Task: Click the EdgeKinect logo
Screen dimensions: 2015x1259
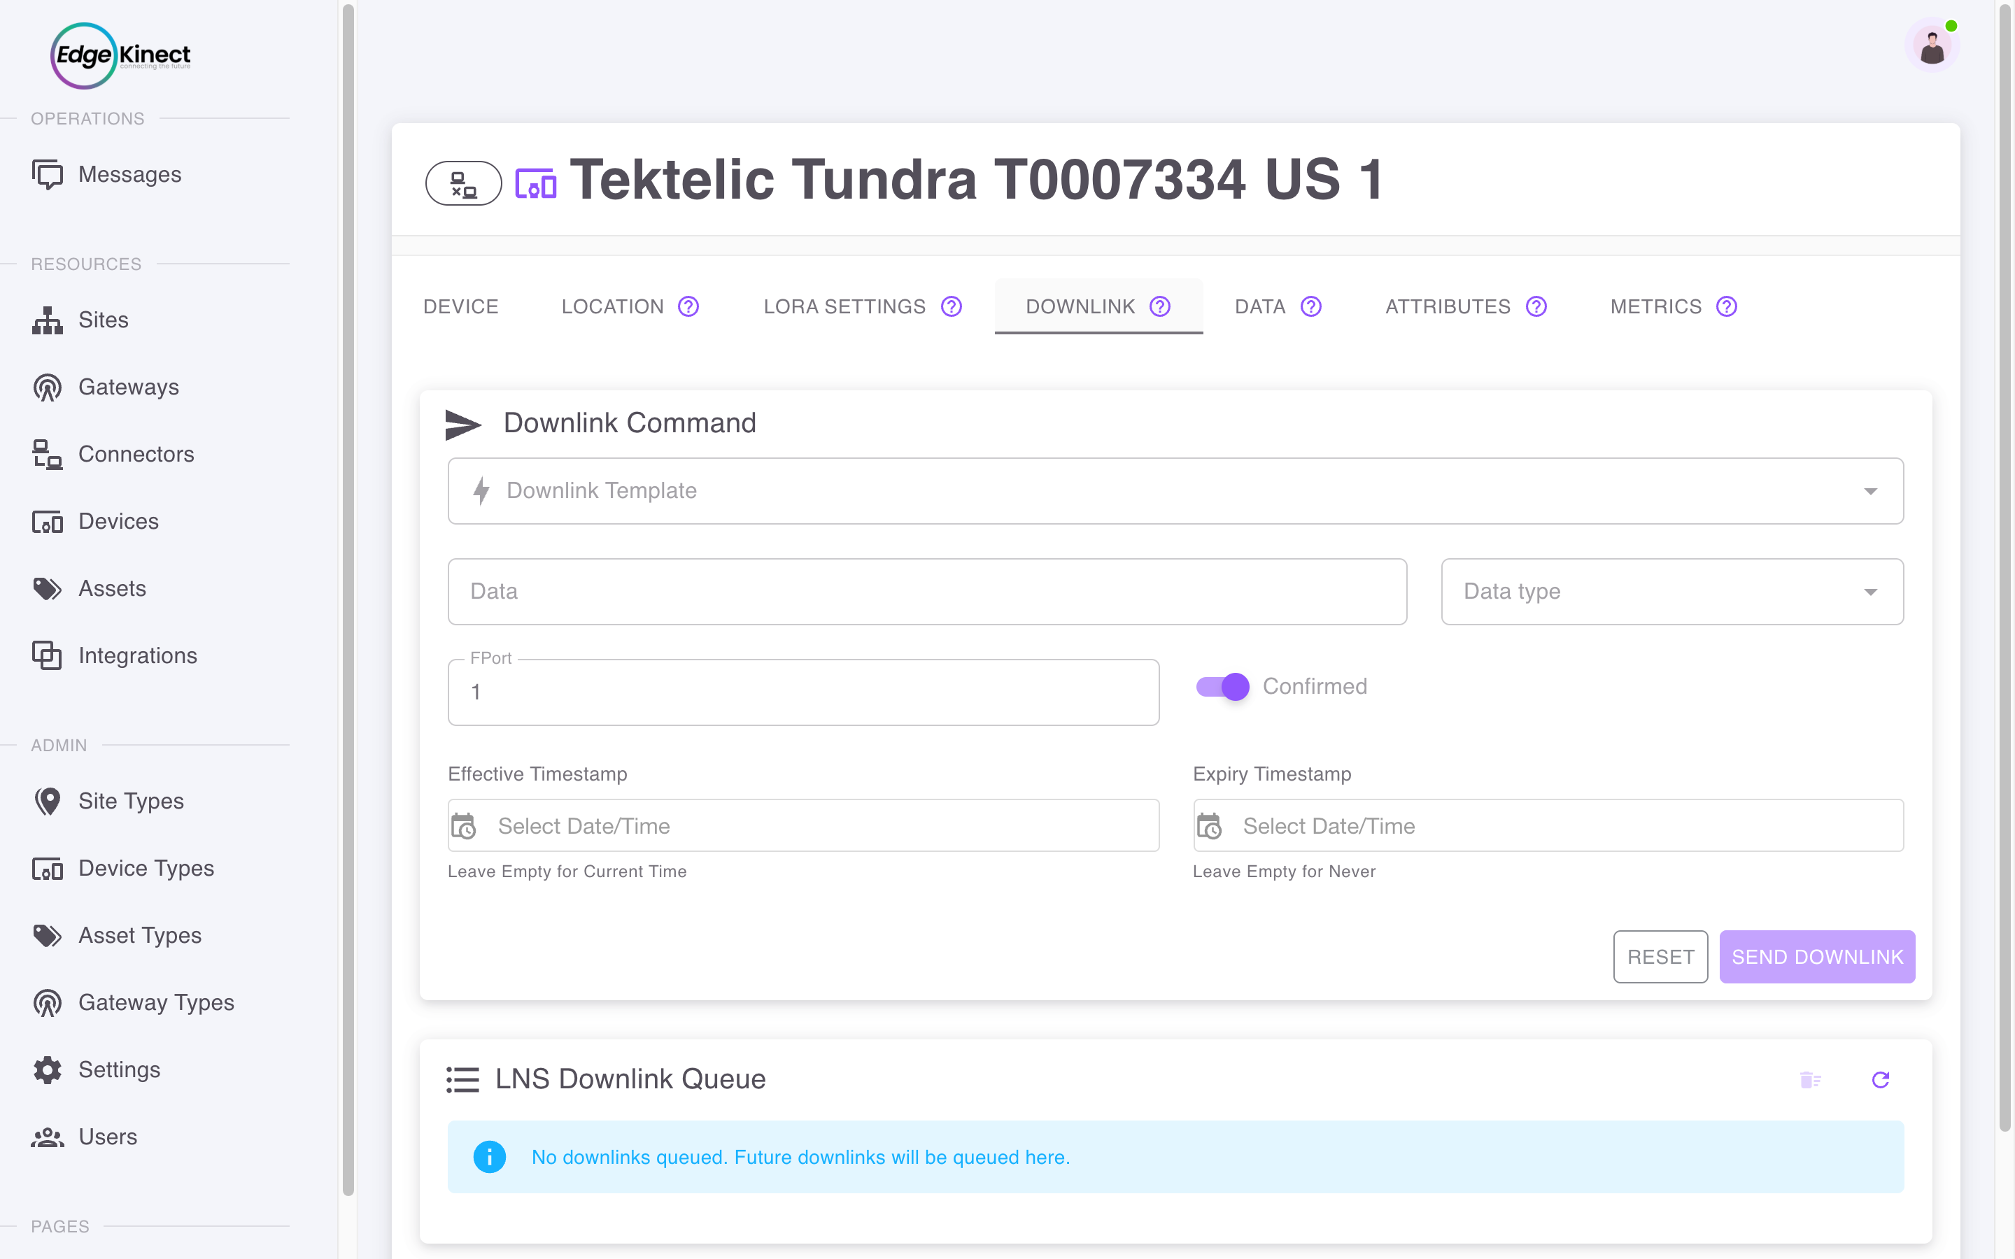Action: coord(121,56)
